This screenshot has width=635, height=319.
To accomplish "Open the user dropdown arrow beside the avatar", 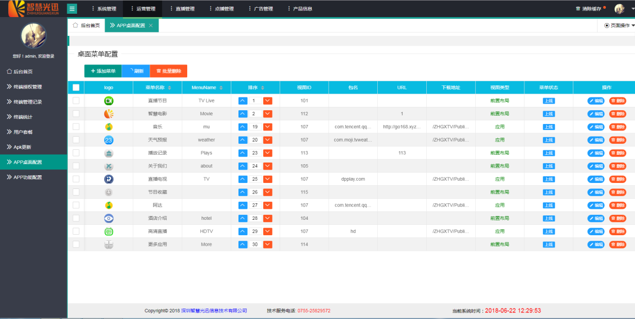I will tap(633, 8).
